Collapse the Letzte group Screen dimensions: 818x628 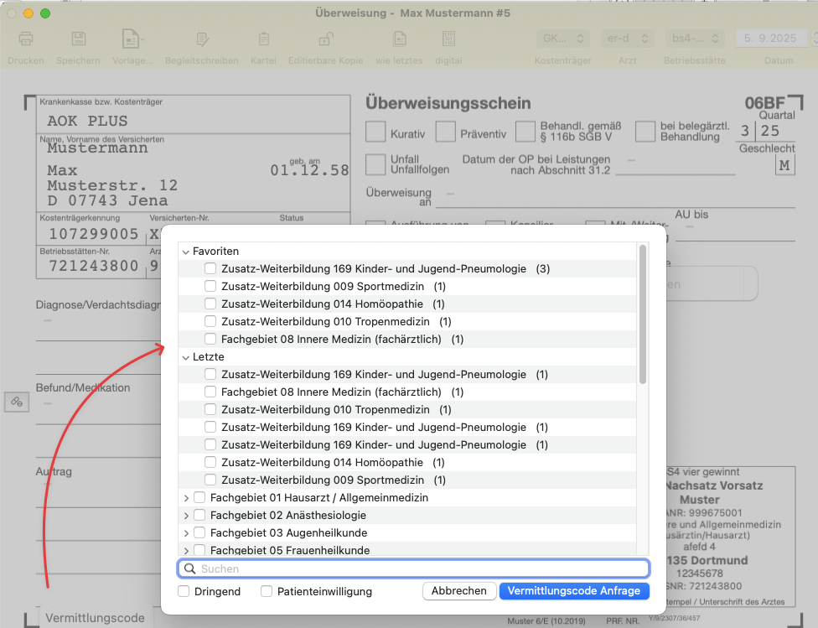pos(186,357)
